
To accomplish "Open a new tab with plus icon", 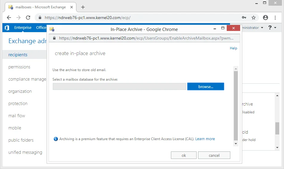I will pos(83,7).
